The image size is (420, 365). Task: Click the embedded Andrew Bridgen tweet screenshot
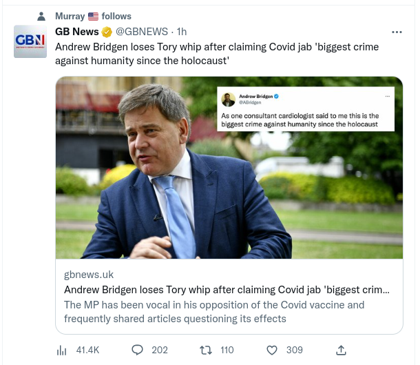(x=306, y=109)
